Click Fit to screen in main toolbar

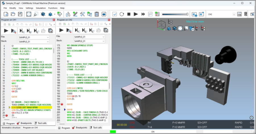(29, 14)
